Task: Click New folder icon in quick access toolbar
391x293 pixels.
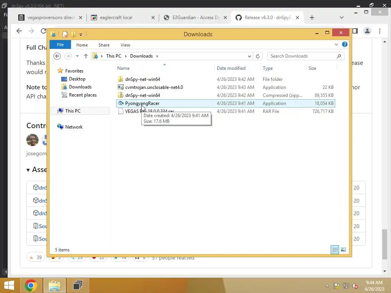Action: coord(73,34)
